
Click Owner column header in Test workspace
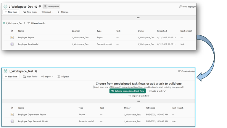[x=127, y=108]
